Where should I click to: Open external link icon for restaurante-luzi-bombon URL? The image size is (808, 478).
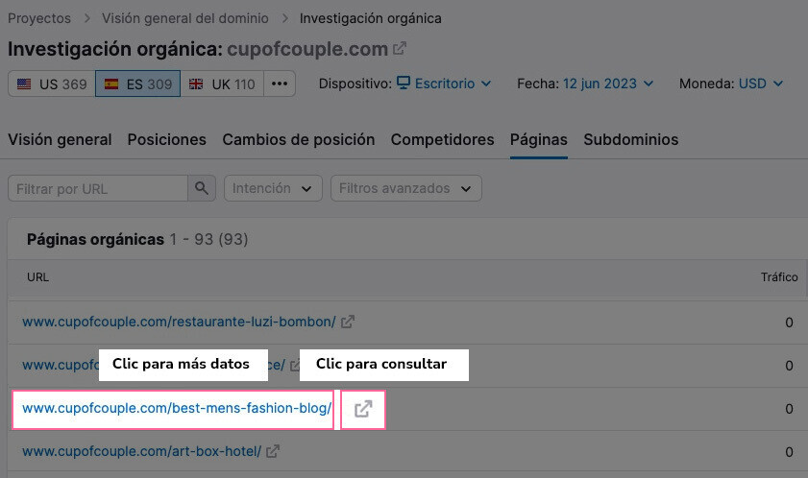point(348,322)
